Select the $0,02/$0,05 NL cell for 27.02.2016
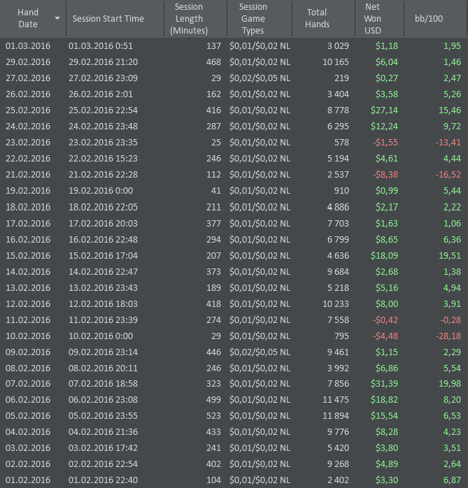The height and width of the screenshot is (488, 468). tap(260, 78)
